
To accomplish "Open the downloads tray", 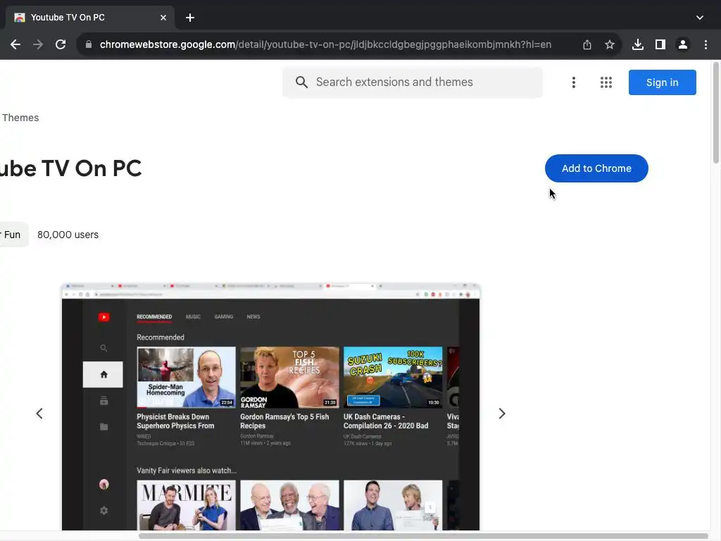I will (637, 44).
